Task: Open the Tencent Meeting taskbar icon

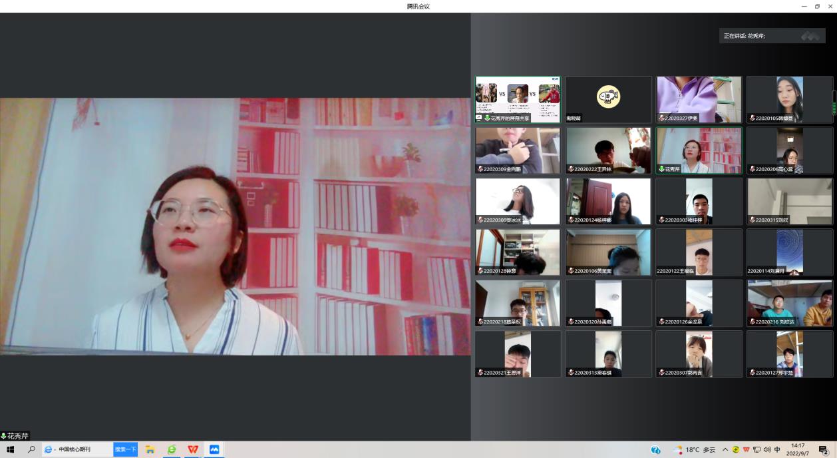Action: 214,450
